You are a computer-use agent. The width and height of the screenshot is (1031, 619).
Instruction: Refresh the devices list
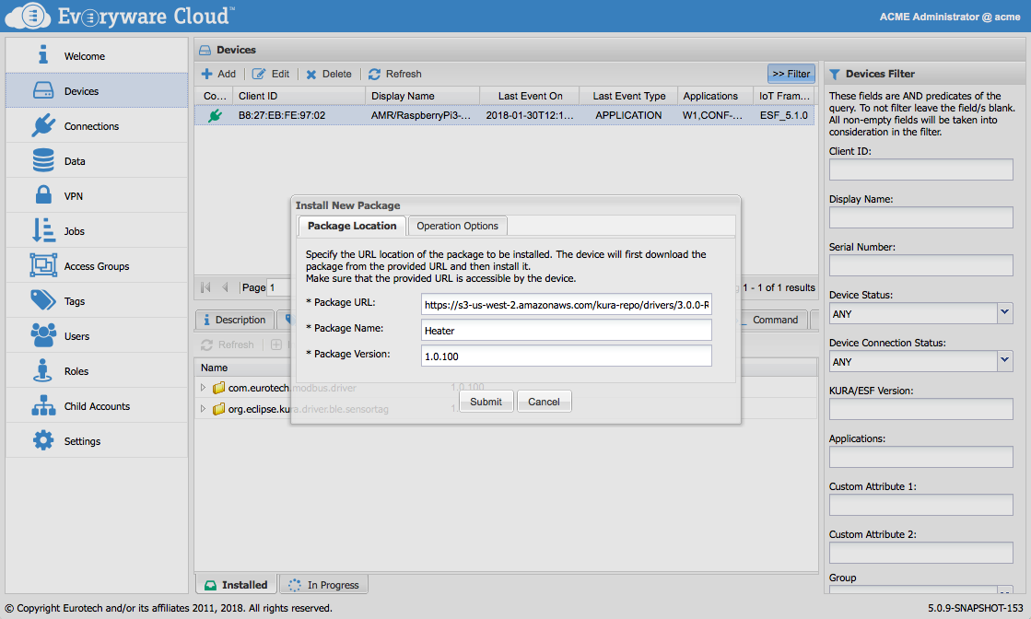(x=395, y=75)
